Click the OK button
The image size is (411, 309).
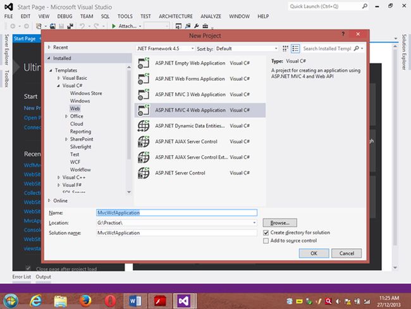314,253
